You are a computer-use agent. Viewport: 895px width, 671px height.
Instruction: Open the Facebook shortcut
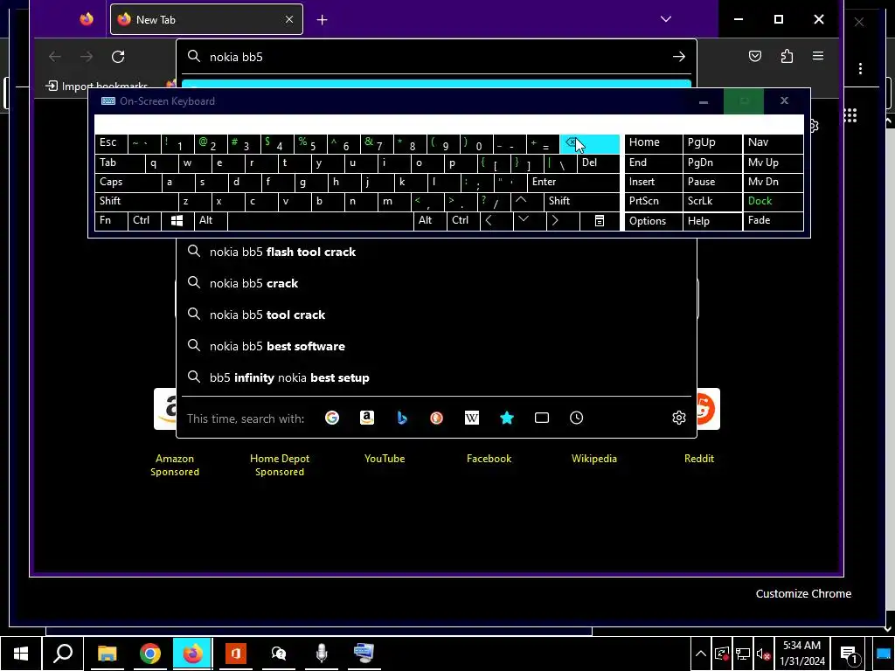[x=489, y=458]
